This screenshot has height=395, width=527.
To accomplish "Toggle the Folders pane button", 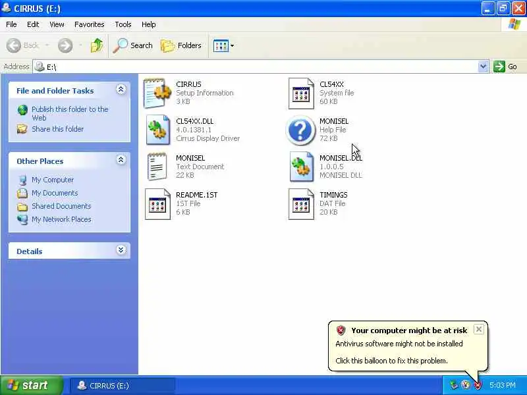I will coord(181,45).
